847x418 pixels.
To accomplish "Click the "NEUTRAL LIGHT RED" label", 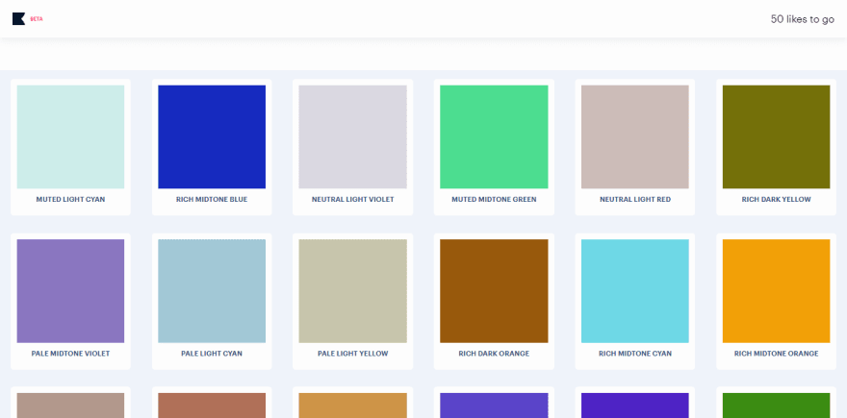I will coord(634,200).
